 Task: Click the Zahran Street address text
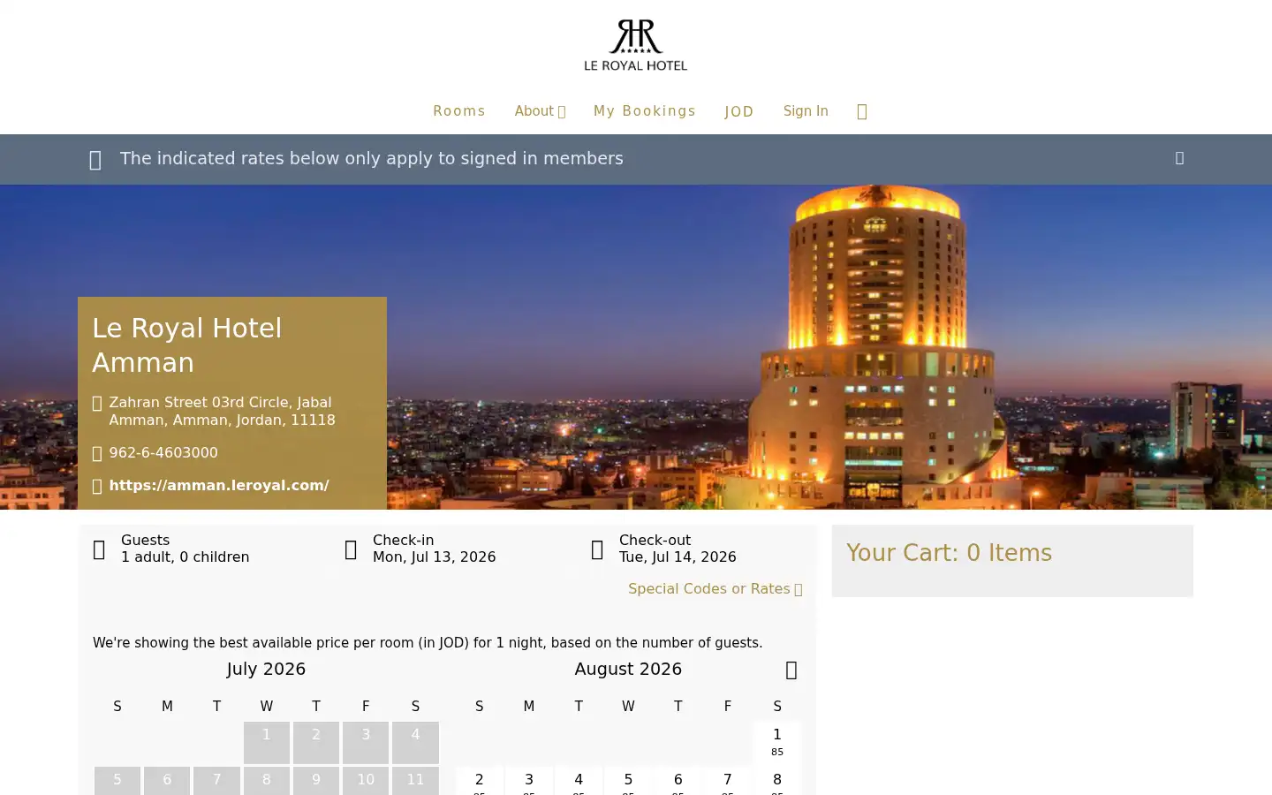coord(222,412)
